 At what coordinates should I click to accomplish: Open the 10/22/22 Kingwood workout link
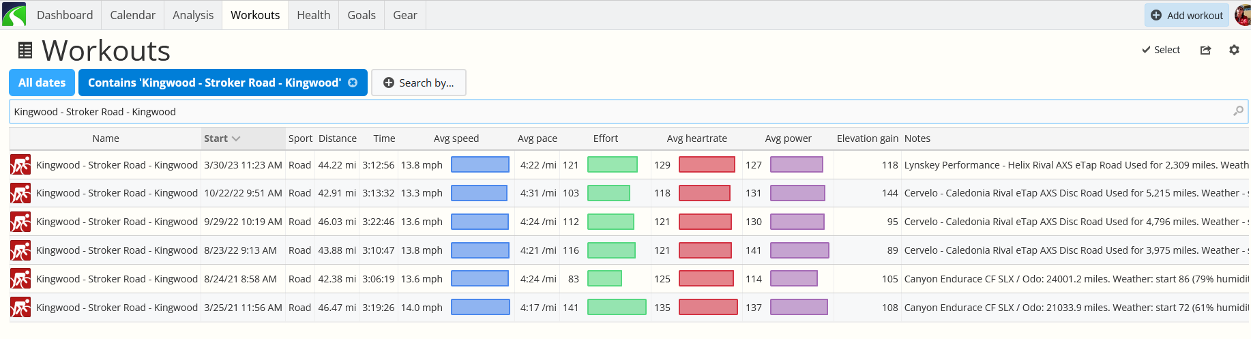coord(117,193)
